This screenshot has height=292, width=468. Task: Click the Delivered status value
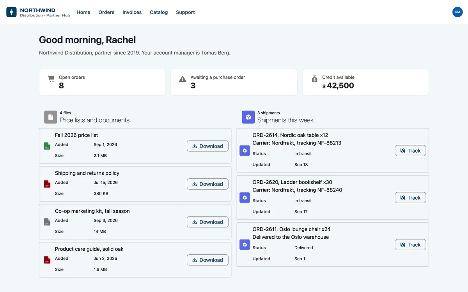tap(304, 248)
